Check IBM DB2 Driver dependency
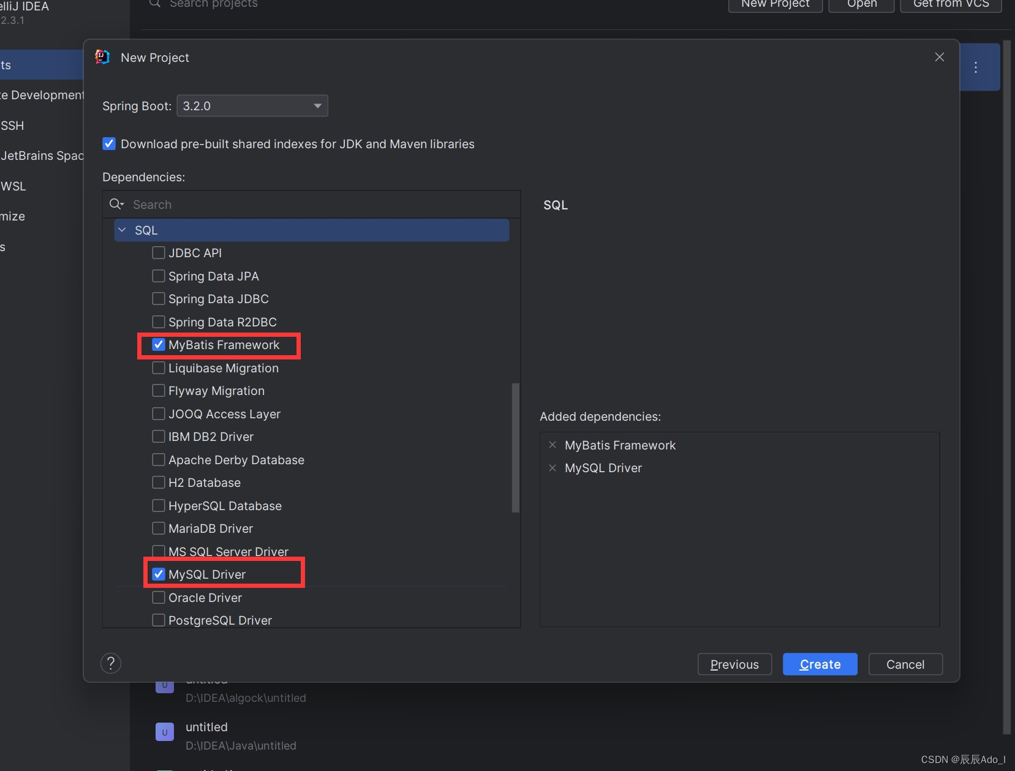The image size is (1015, 771). pos(159,436)
